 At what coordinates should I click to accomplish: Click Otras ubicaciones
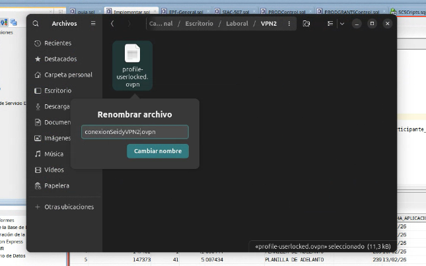[x=69, y=207]
